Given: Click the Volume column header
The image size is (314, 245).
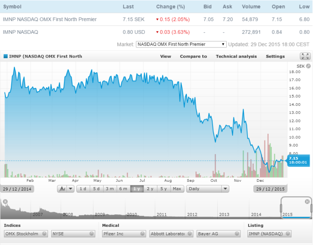Looking at the screenshot, I should pyautogui.click(x=251, y=7).
